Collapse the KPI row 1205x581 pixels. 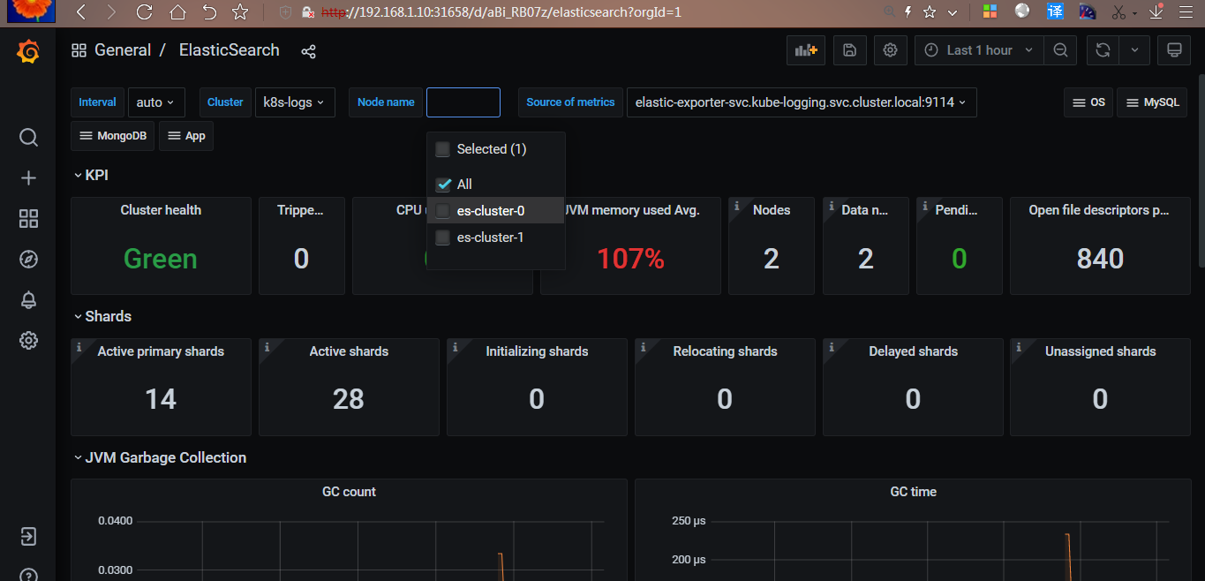pos(91,175)
